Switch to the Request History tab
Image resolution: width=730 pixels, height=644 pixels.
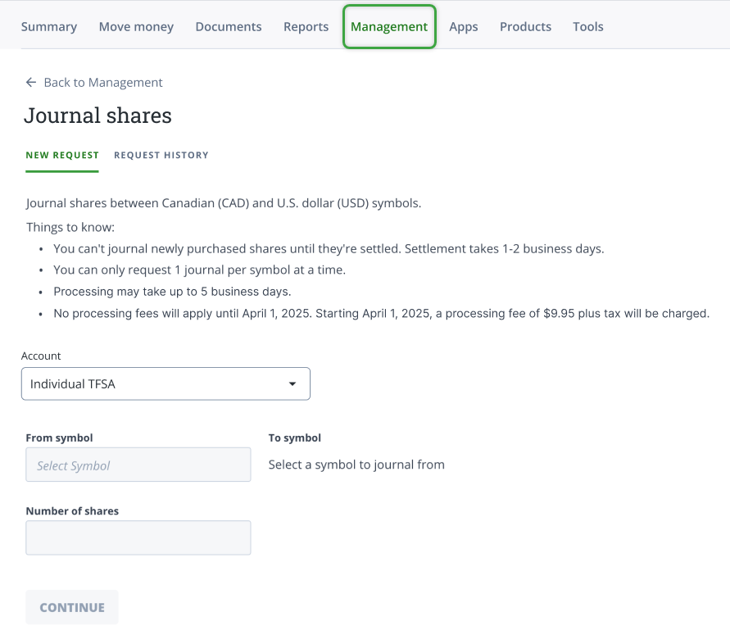point(161,155)
